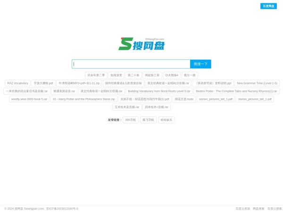
Task: Select the 热辣滚烫 hot search tag
Action: pyautogui.click(x=116, y=75)
